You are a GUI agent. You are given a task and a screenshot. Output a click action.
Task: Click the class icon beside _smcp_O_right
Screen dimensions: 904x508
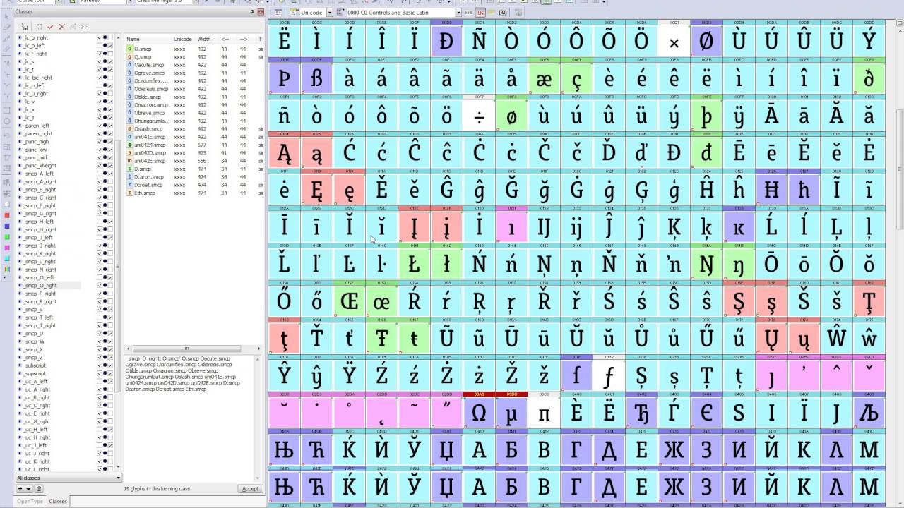[x=20, y=286]
